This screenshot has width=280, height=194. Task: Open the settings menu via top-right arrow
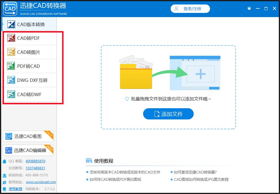click(249, 8)
